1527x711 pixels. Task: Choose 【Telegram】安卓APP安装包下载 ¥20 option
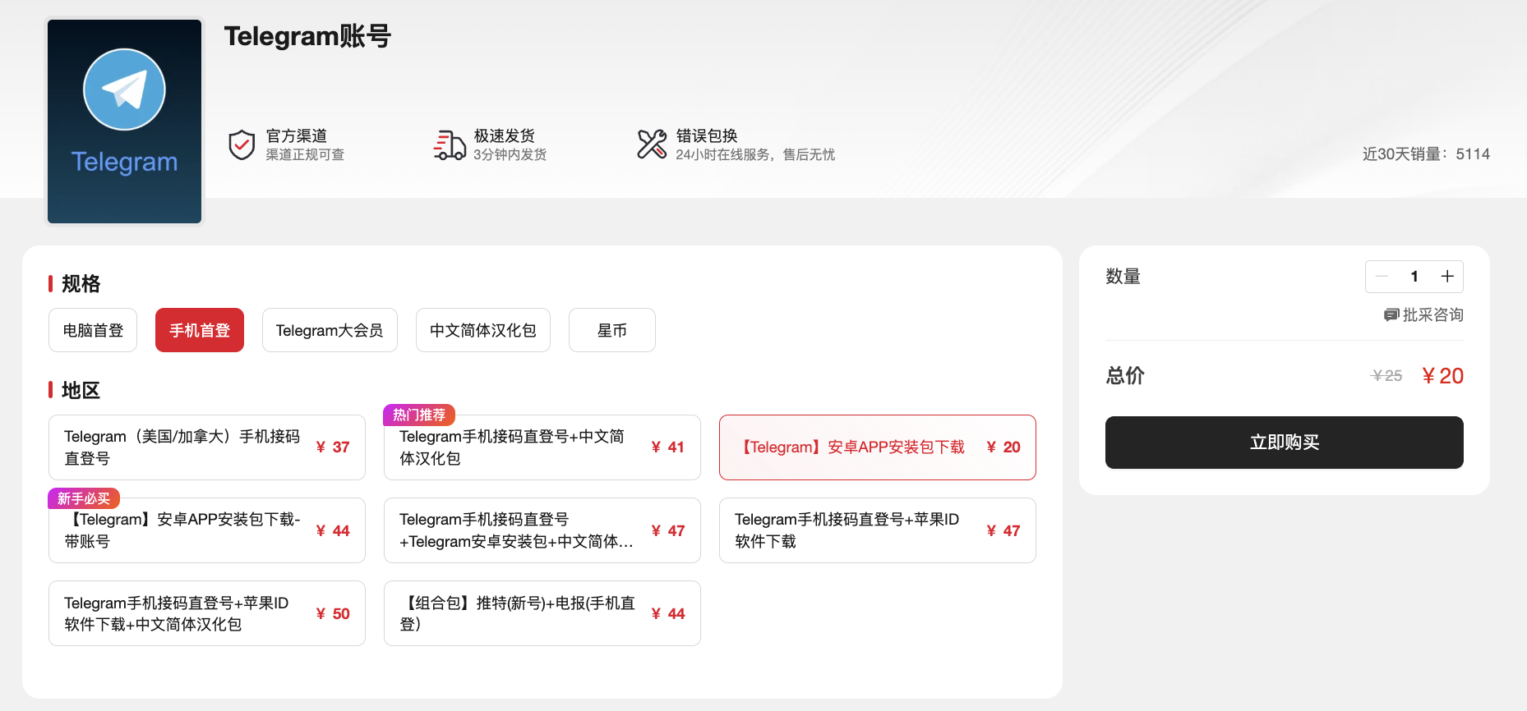click(878, 447)
